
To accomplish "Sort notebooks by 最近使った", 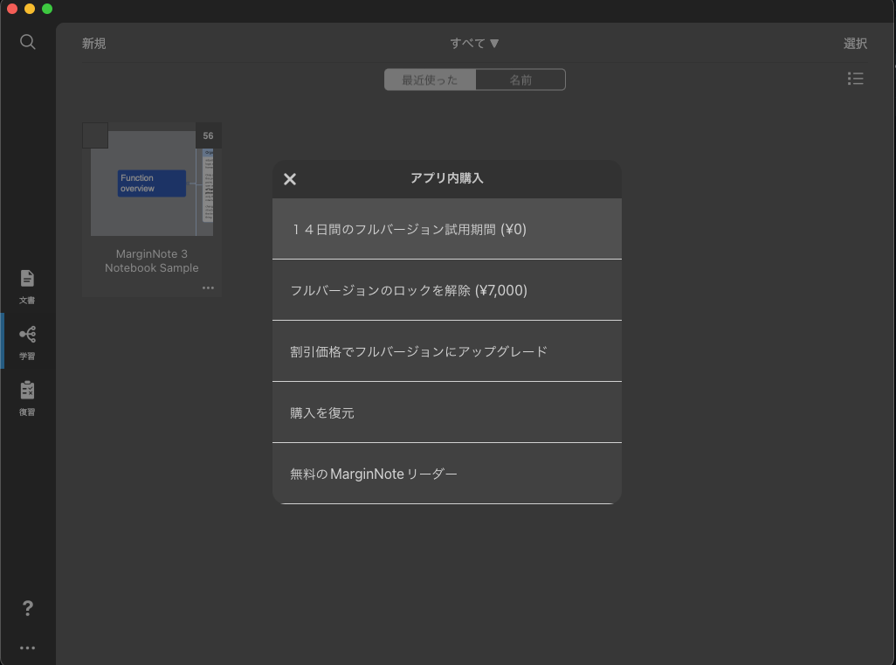I will (430, 80).
